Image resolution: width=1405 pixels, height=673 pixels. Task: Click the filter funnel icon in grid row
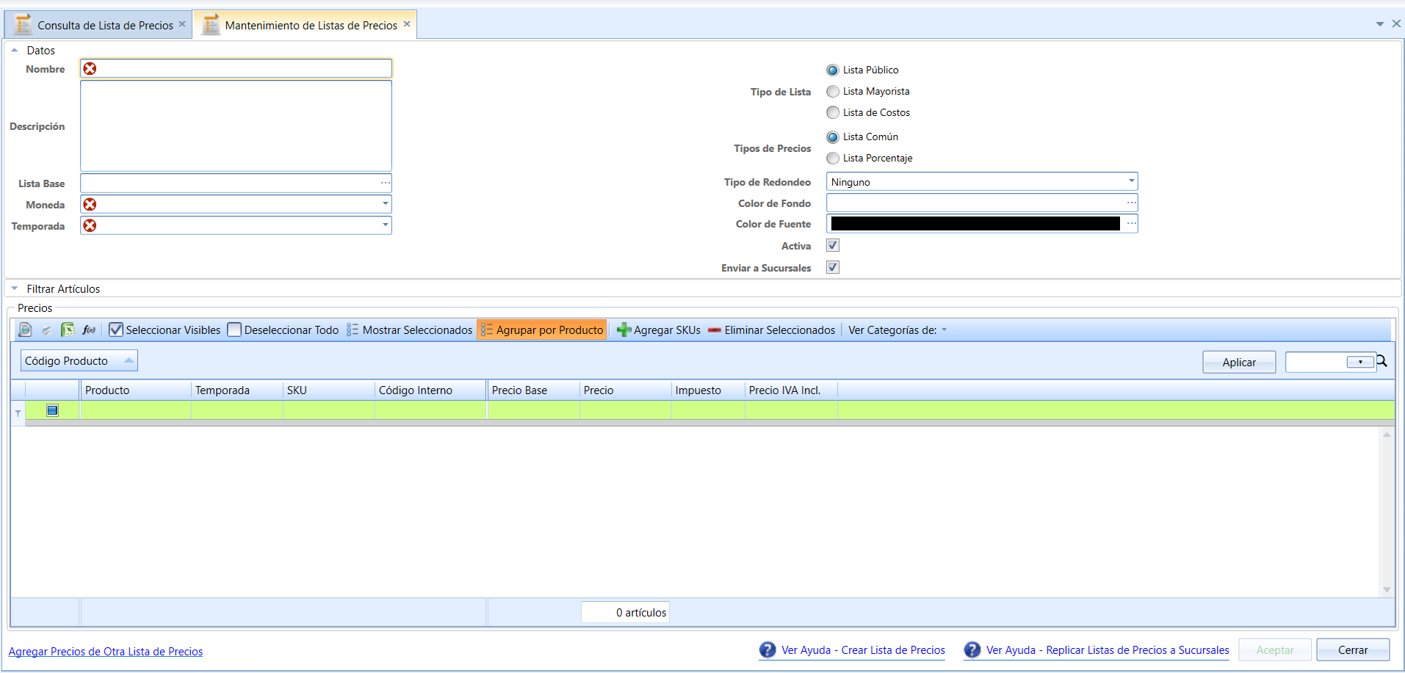(x=18, y=413)
